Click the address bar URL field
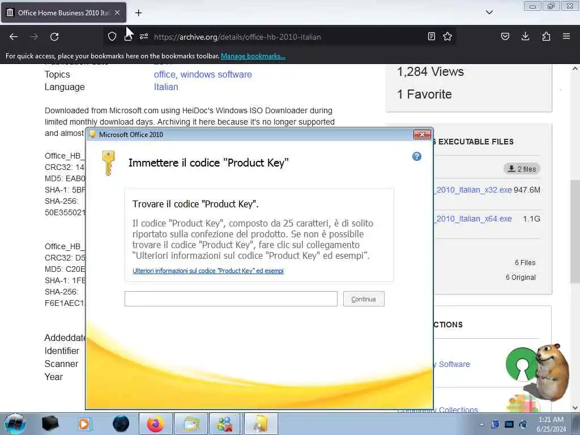 coord(281,37)
